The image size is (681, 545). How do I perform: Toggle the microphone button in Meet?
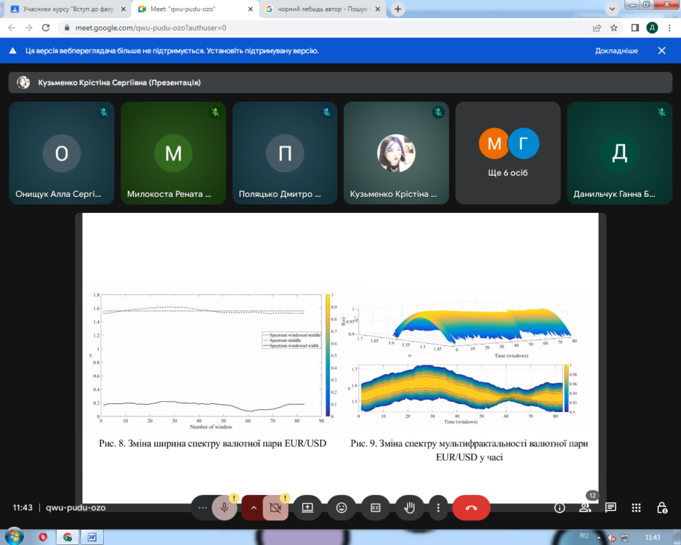(225, 508)
